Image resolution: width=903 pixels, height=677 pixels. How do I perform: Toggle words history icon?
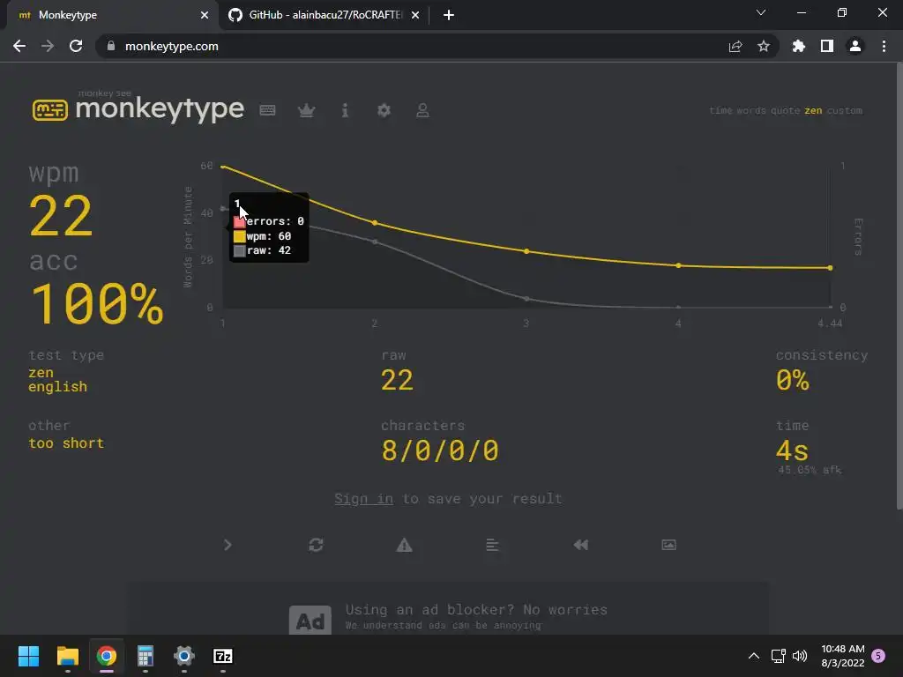pyautogui.click(x=492, y=545)
